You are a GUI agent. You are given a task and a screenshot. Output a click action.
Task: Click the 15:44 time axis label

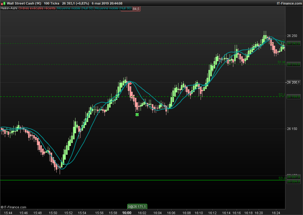click(8, 213)
